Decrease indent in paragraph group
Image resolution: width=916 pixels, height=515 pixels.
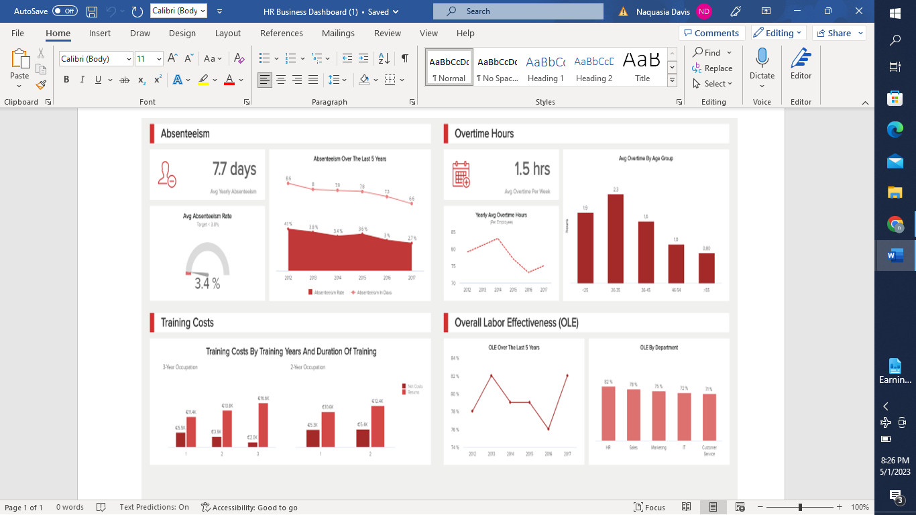click(347, 58)
